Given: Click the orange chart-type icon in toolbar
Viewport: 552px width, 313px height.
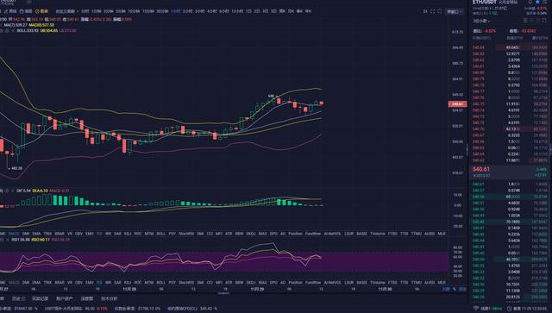Looking at the screenshot, I should 37,11.
